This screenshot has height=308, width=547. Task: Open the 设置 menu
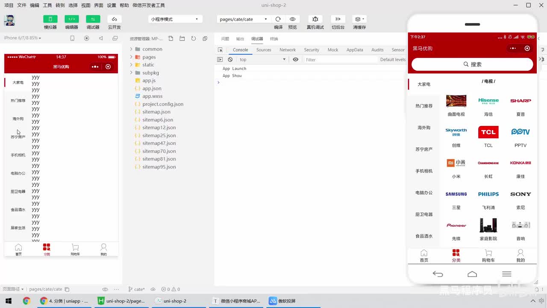(x=112, y=5)
